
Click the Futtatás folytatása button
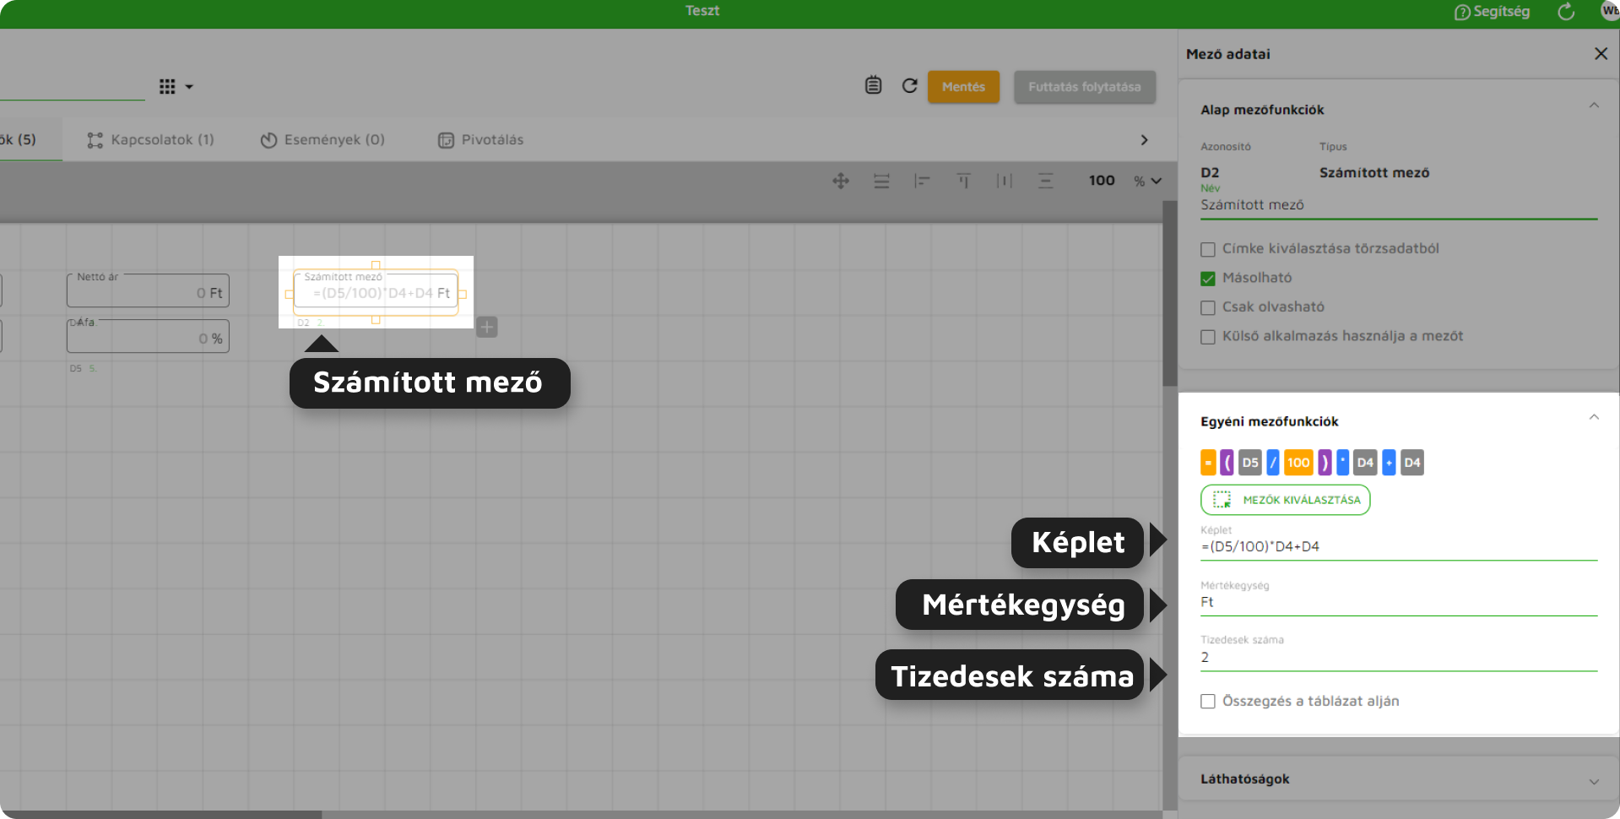pos(1084,87)
